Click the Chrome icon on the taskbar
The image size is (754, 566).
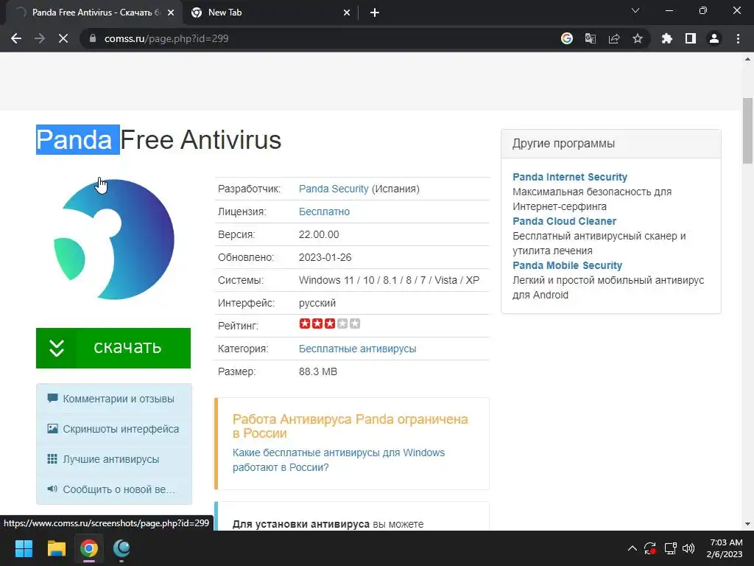point(89,548)
